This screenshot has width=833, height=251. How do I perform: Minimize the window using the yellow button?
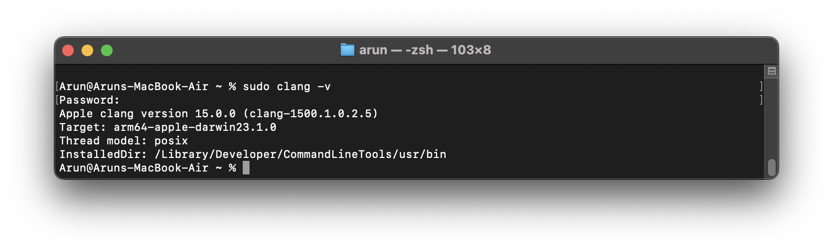[x=87, y=50]
